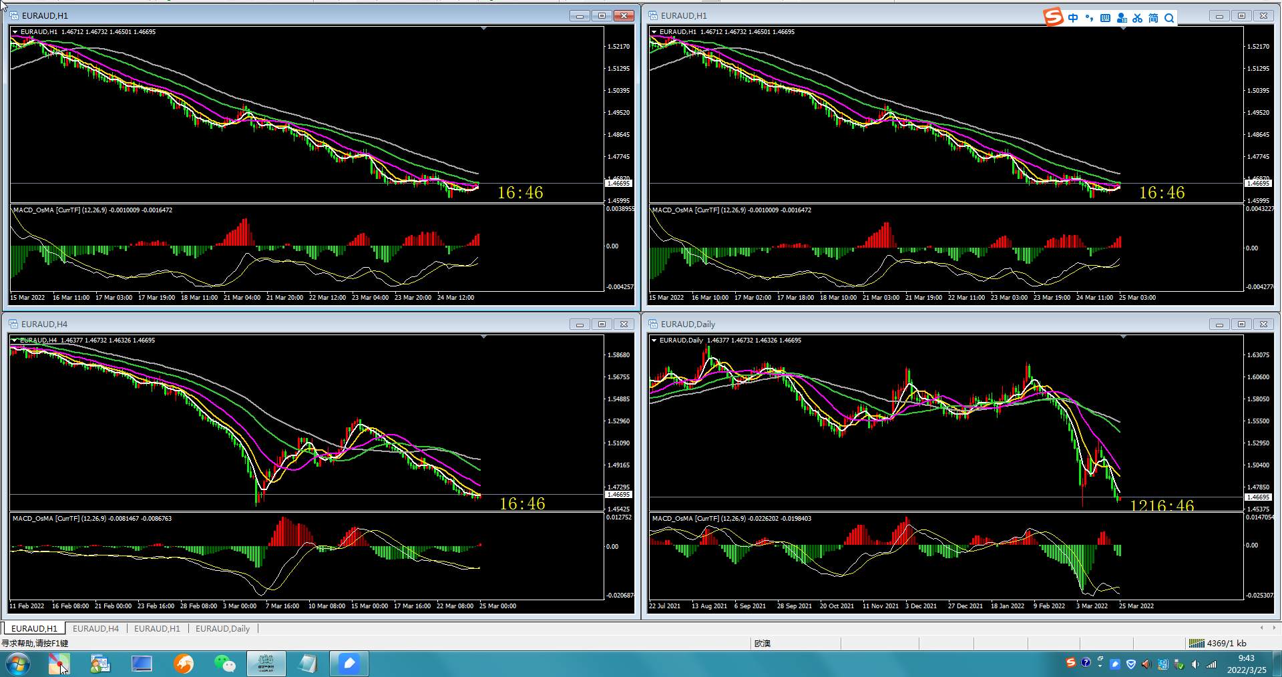Expand the EURAUD,H4 chart label arrow
1282x677 pixels.
pos(15,340)
